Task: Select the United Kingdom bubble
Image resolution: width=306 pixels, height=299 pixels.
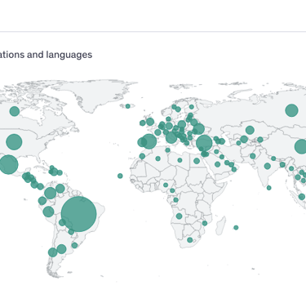Action: click(x=150, y=122)
